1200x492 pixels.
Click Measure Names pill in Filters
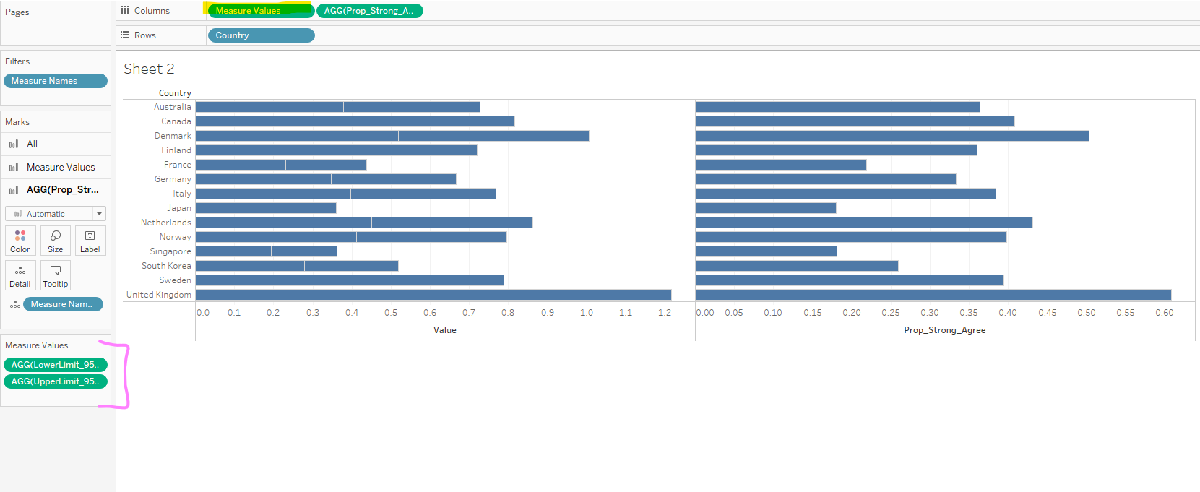[x=55, y=81]
